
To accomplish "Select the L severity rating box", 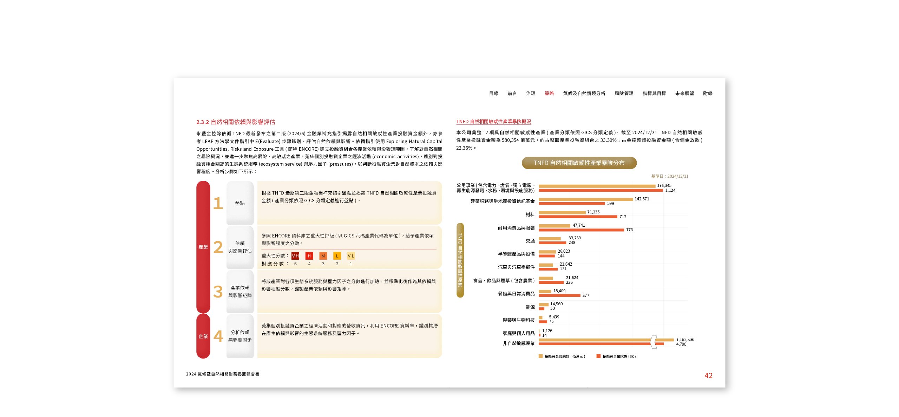I will tap(337, 256).
